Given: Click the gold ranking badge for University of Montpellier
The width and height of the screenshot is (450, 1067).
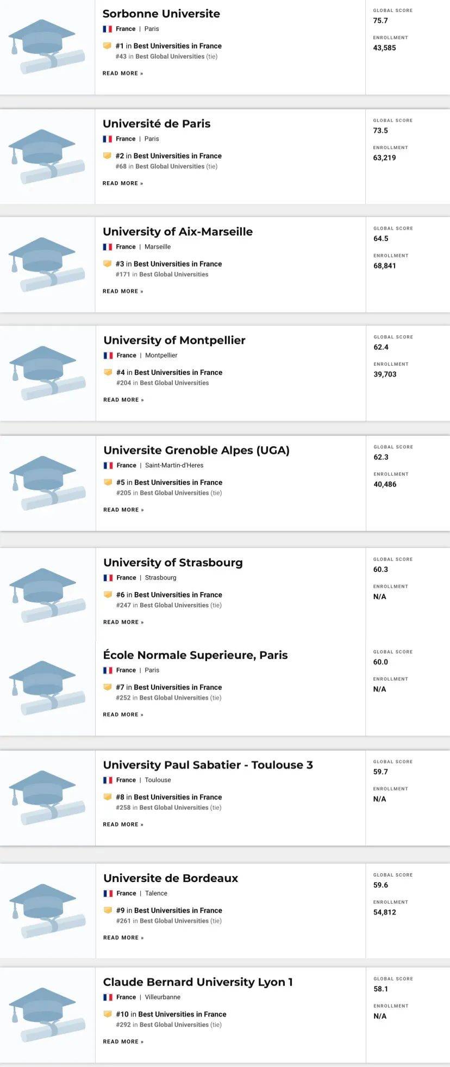Looking at the screenshot, I should point(108,373).
